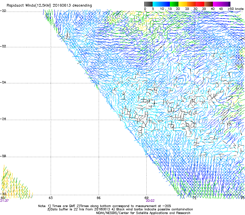Click the blue 10–15 knots legend color
Viewport: 245px width, 215px height.
[x=166, y=4]
